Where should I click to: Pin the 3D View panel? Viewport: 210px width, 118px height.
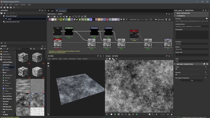tap(98, 56)
